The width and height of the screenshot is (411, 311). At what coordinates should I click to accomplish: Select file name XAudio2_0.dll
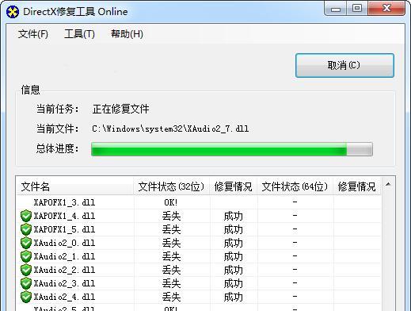coord(64,243)
